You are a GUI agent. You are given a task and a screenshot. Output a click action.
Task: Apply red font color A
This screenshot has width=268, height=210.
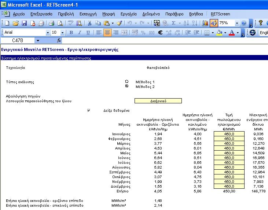click(232, 33)
